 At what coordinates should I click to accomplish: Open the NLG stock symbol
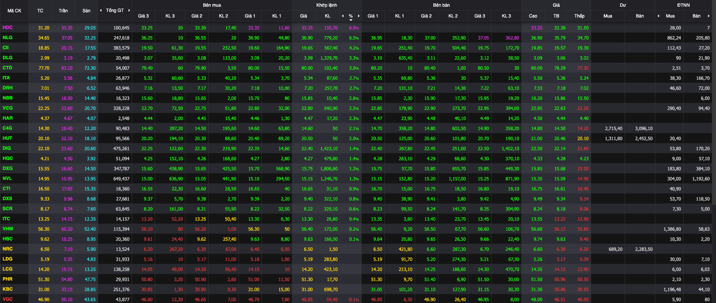click(x=7, y=38)
